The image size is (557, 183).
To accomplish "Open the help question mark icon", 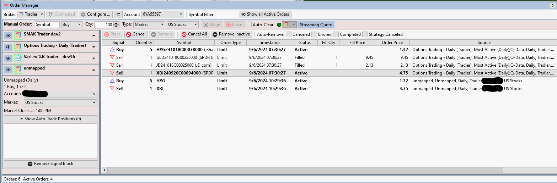I will coord(552,5).
